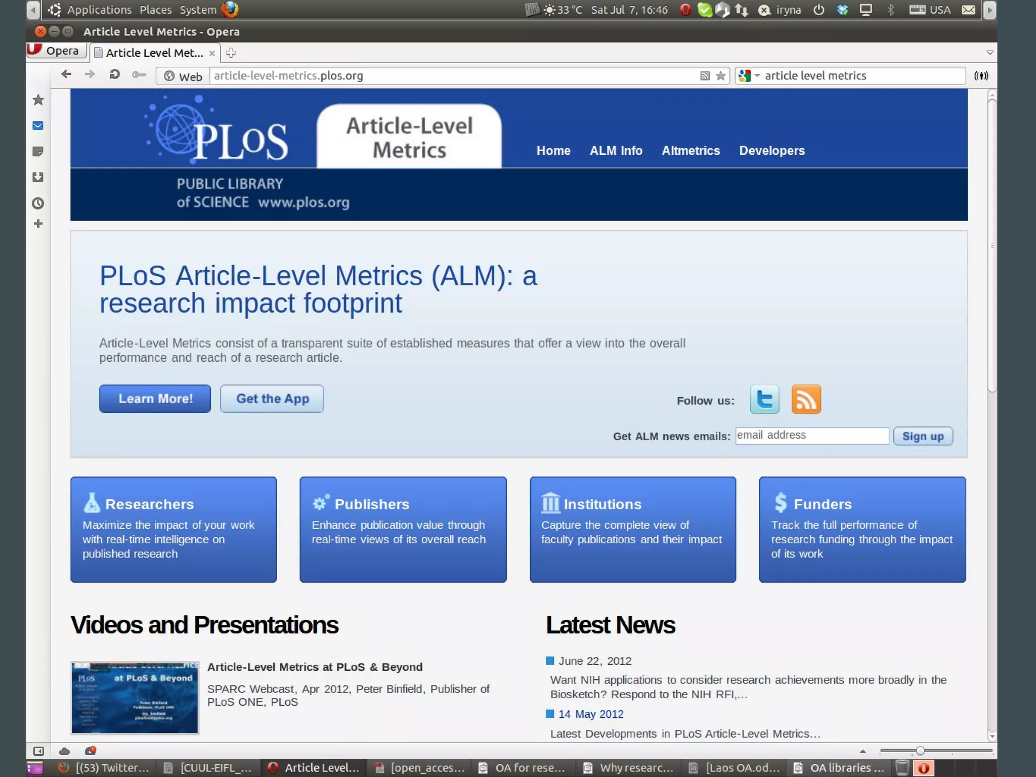Click the Reload page button
The width and height of the screenshot is (1036, 777).
[114, 75]
